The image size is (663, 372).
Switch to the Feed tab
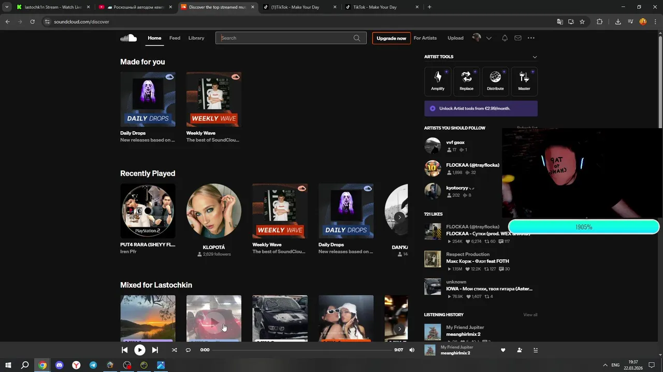(x=175, y=38)
